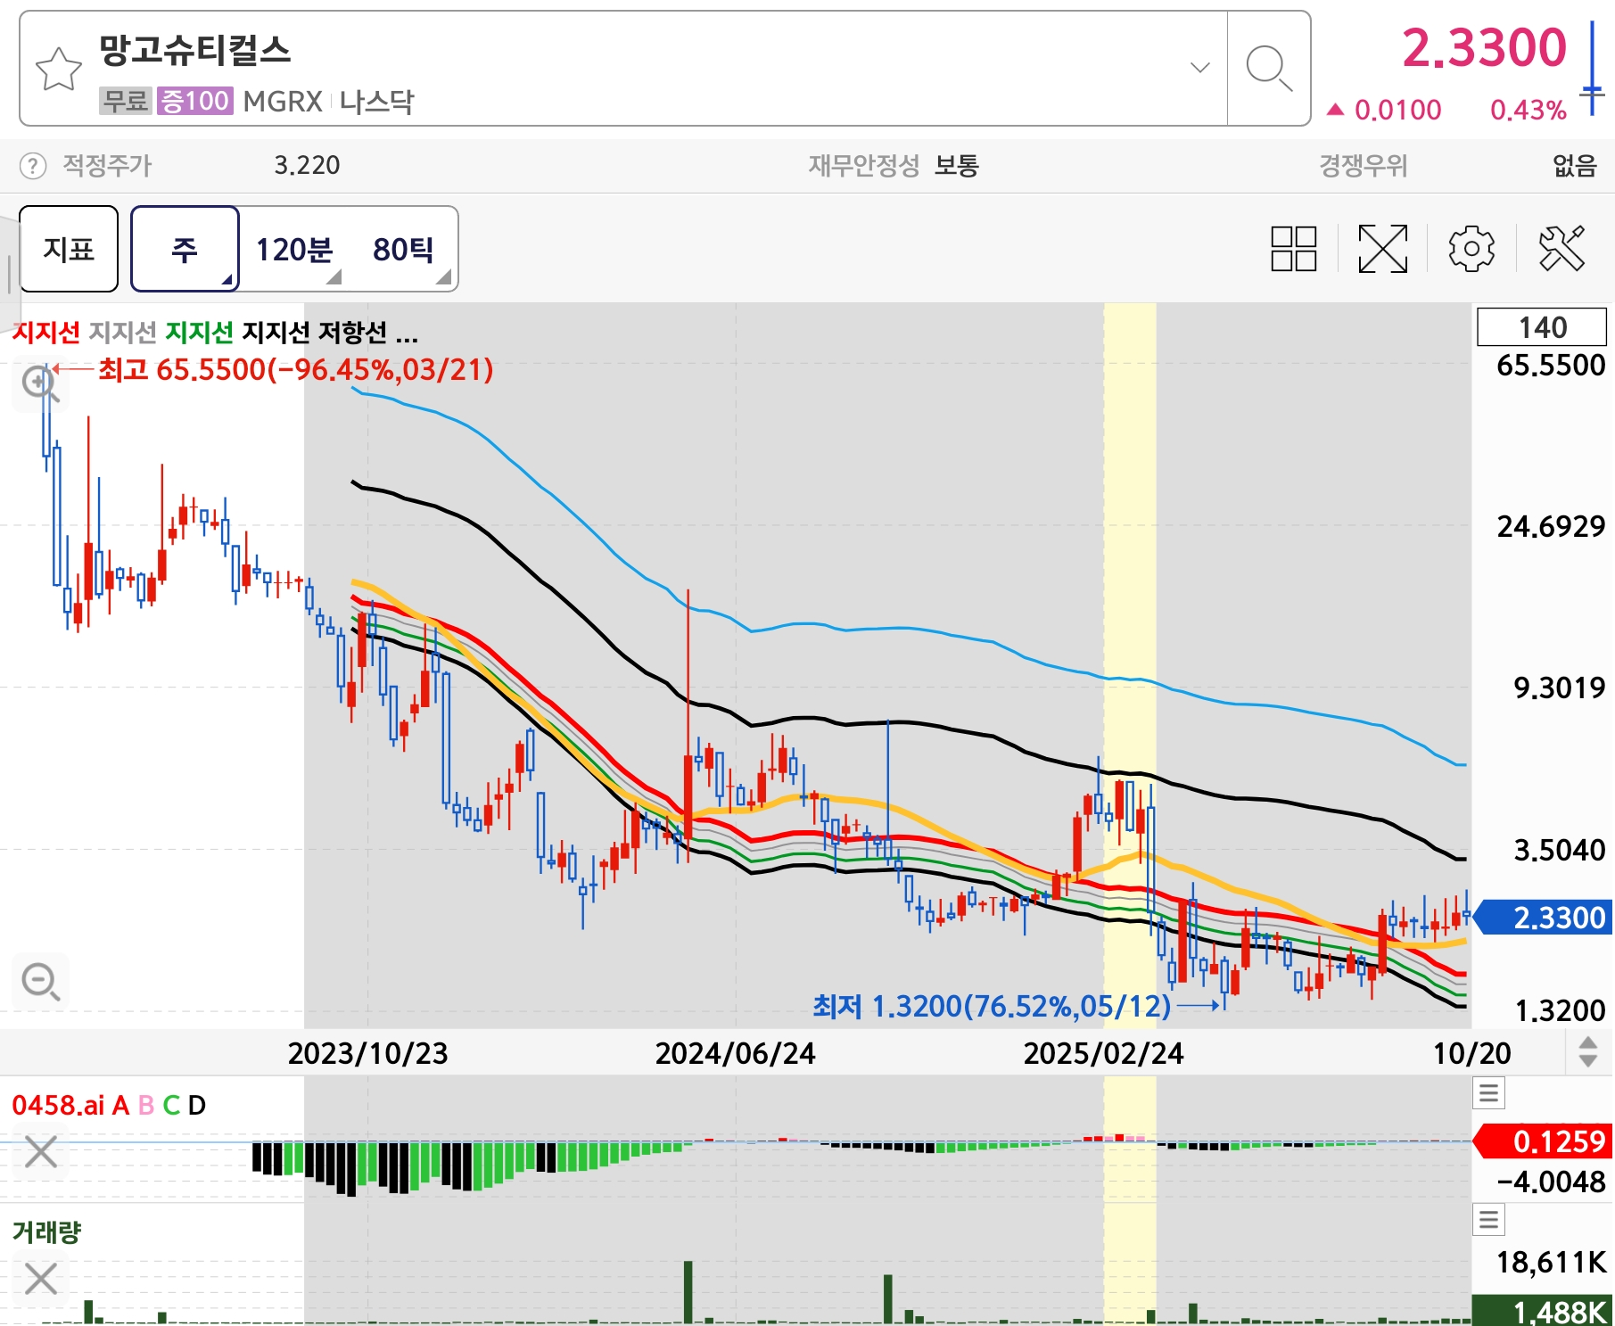Click the up/down stepper beside 10/20 date

click(x=1588, y=1052)
